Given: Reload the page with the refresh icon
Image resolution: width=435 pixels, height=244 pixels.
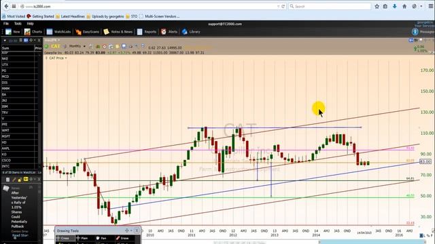Looking at the screenshot, I should click(283, 6).
